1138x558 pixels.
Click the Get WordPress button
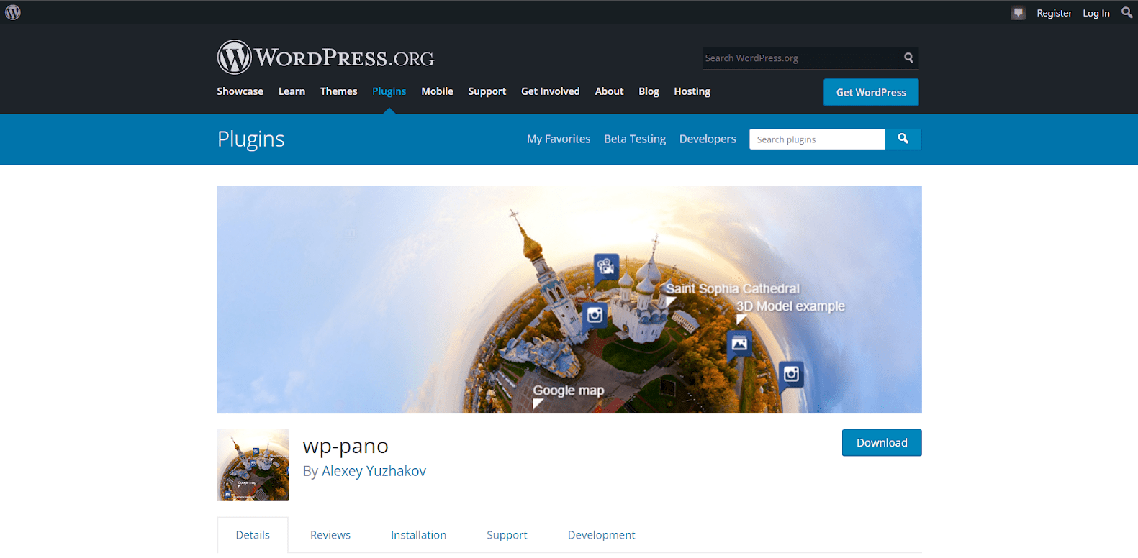click(871, 92)
